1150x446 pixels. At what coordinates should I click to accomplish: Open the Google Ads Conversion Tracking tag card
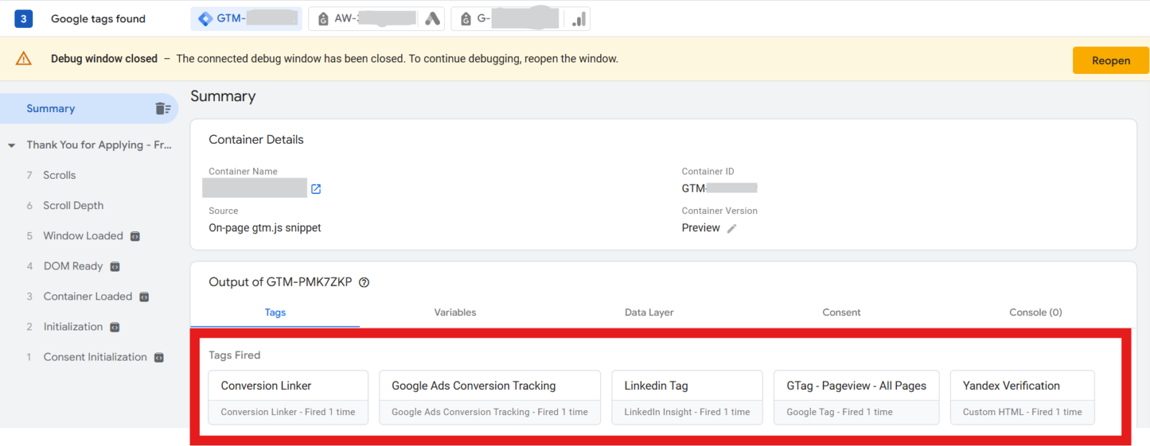coord(489,397)
